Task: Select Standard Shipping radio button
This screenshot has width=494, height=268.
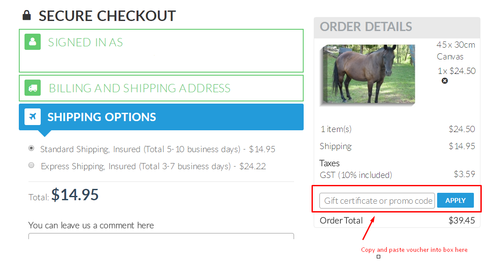Action: [31, 148]
